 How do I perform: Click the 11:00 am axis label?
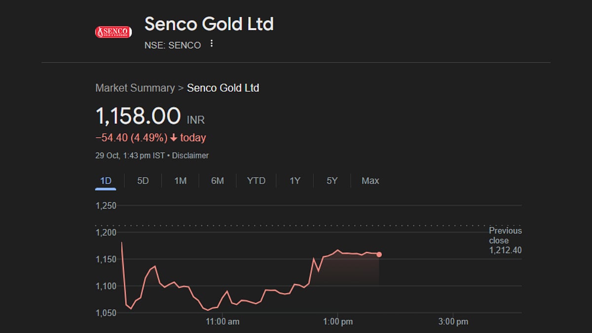click(x=222, y=322)
